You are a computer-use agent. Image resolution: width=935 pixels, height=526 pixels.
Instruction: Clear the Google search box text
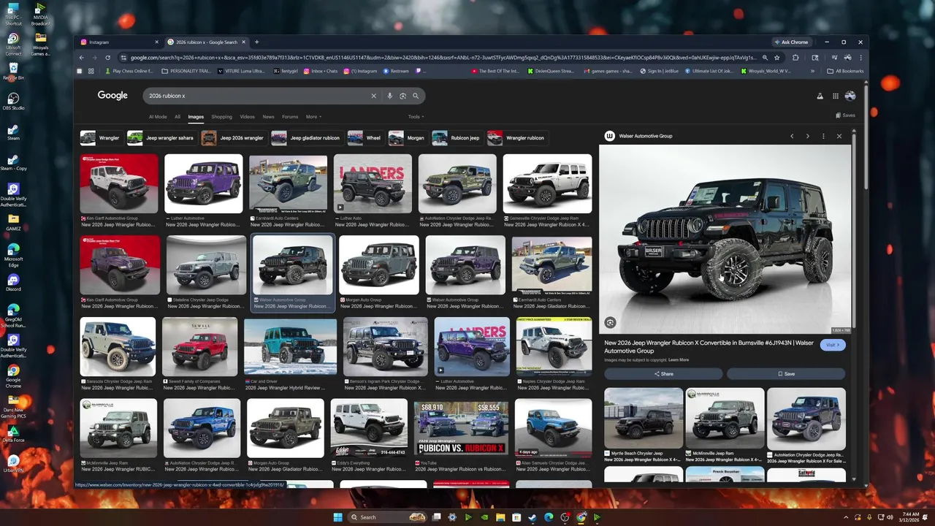pos(373,96)
